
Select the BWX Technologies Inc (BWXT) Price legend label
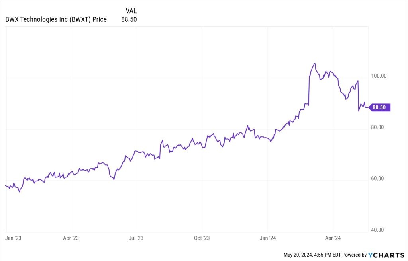tap(56, 19)
